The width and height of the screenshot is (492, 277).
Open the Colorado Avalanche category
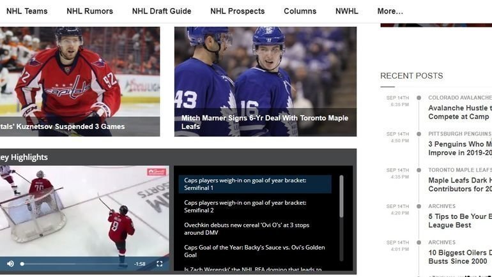tap(460, 98)
